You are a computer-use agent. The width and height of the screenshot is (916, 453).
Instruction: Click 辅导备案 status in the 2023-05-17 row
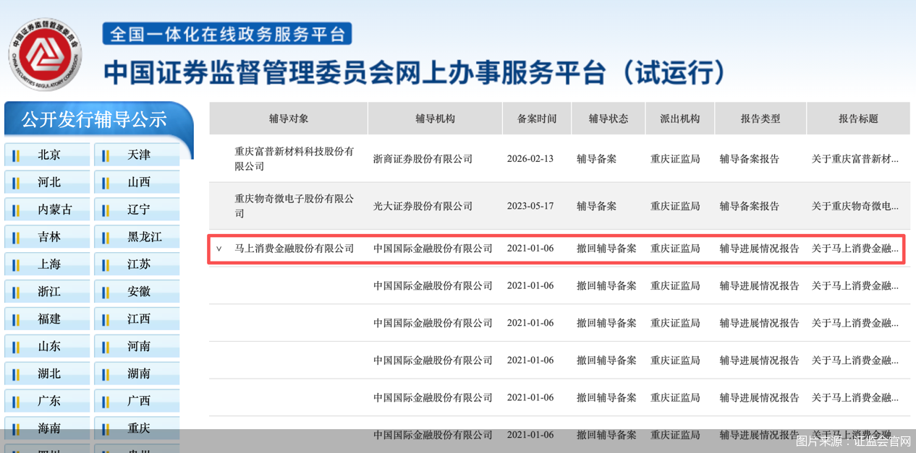coord(596,206)
